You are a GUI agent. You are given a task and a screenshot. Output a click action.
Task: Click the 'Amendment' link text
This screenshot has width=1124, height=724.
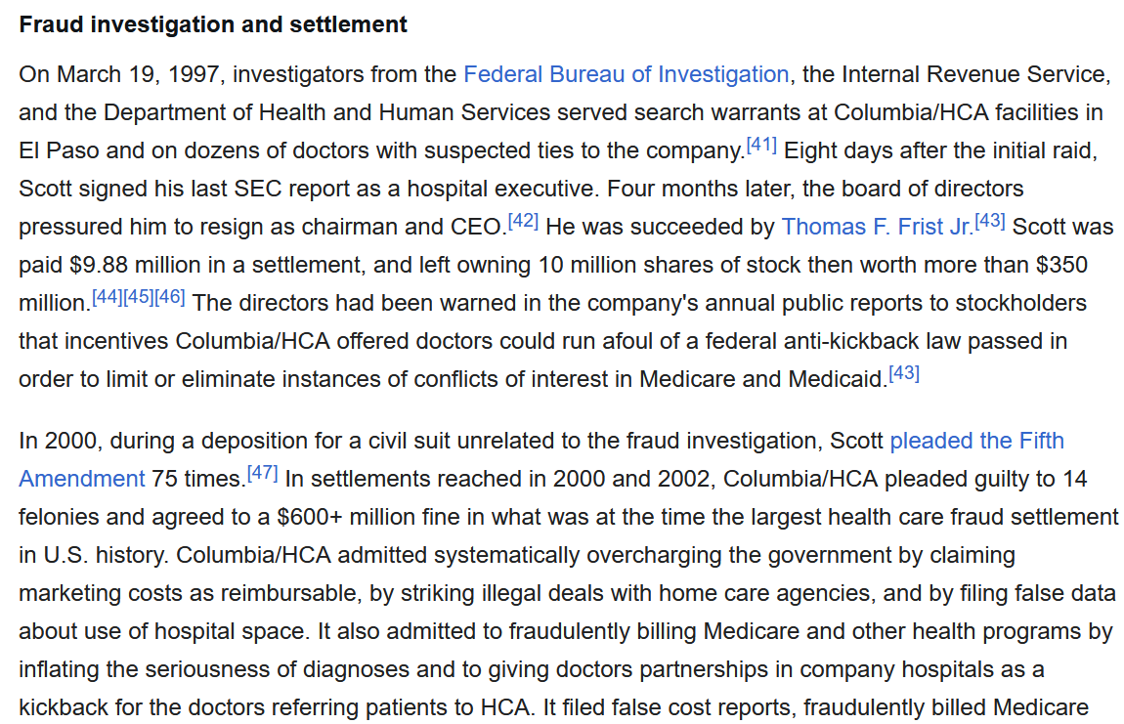point(82,478)
